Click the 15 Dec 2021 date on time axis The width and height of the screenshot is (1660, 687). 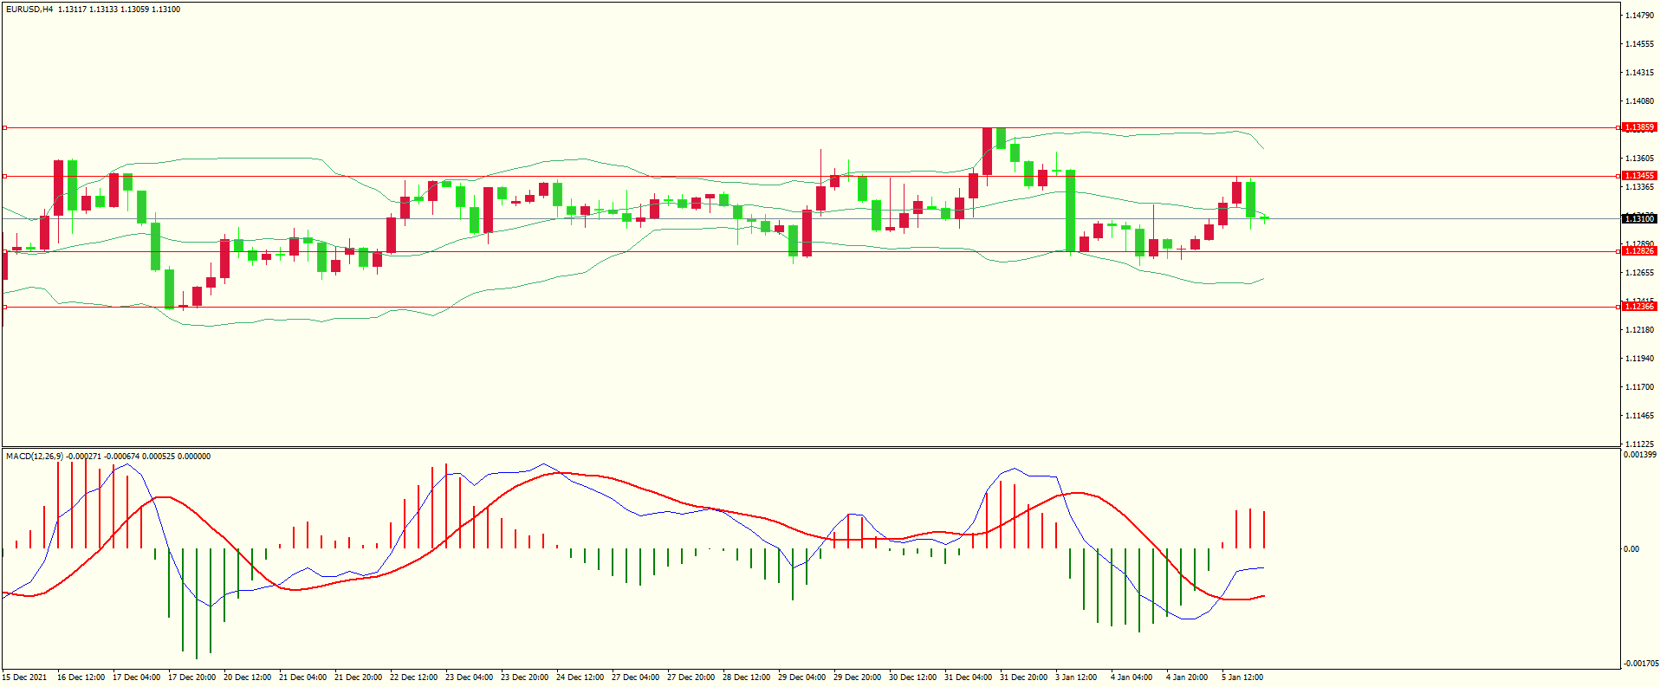pyautogui.click(x=25, y=677)
